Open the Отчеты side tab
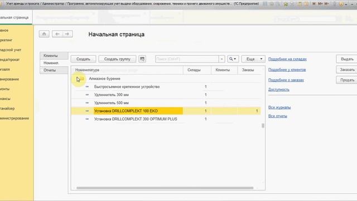 point(54,70)
